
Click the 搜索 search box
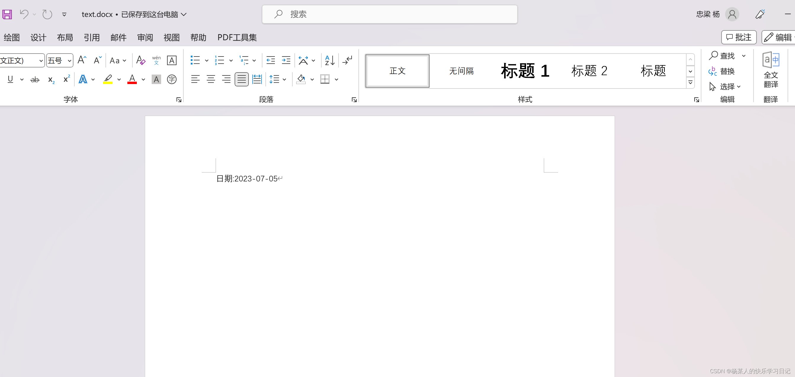coord(390,14)
